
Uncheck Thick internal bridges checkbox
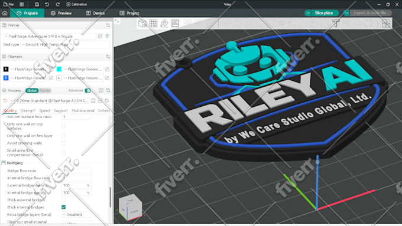coord(64,207)
